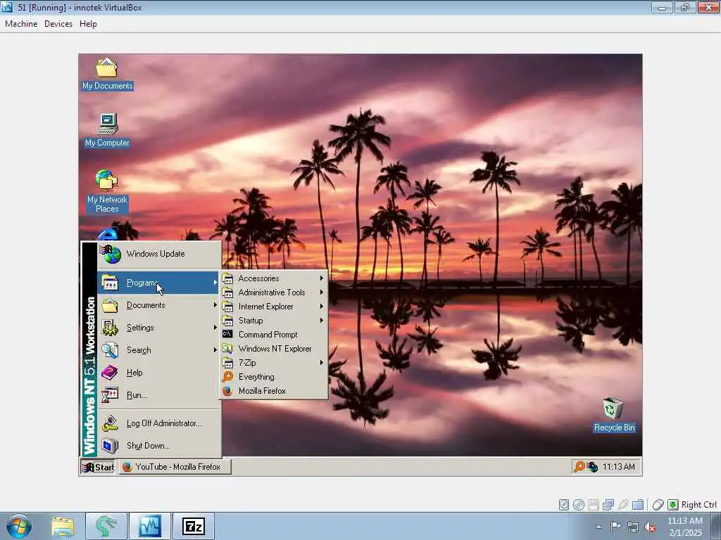The height and width of the screenshot is (540, 721).
Task: Click the Run icon in Start menu
Action: pos(110,395)
